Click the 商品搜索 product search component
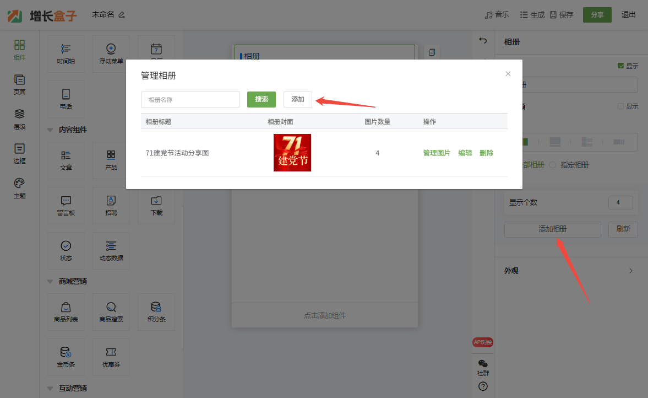648x398 pixels. tap(111, 311)
